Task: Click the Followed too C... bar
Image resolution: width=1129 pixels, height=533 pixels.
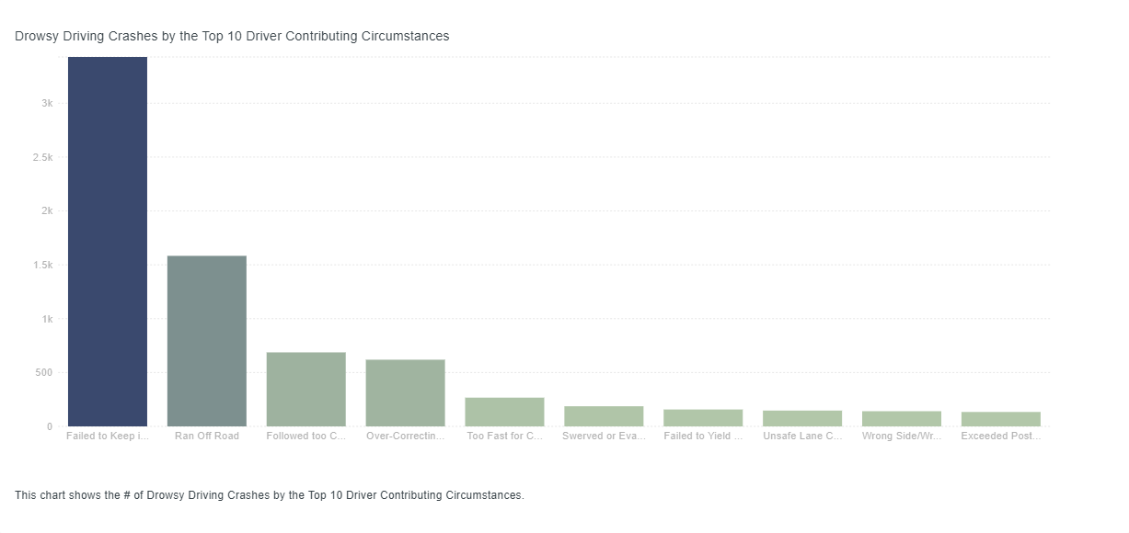Action: pos(306,390)
